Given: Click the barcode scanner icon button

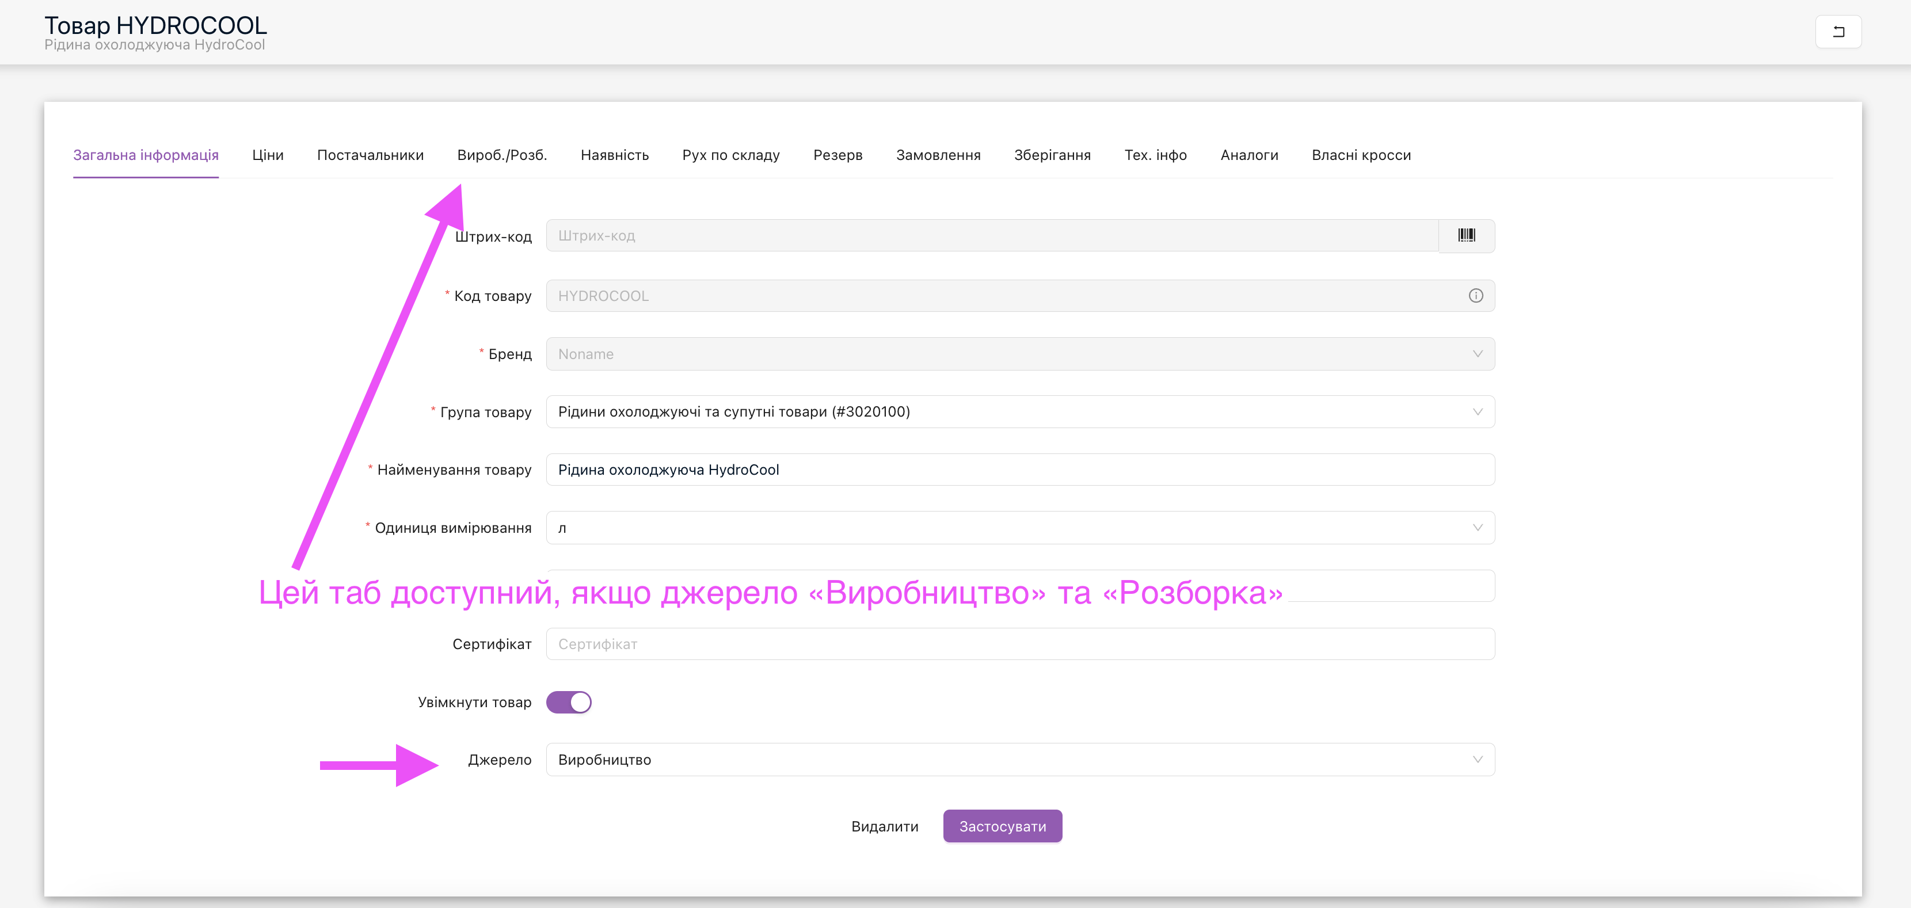Looking at the screenshot, I should click(x=1466, y=236).
